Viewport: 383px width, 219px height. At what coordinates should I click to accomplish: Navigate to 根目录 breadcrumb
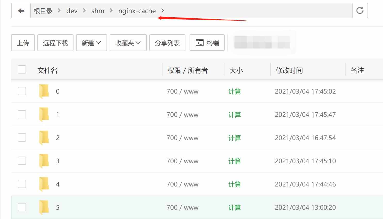pos(43,11)
